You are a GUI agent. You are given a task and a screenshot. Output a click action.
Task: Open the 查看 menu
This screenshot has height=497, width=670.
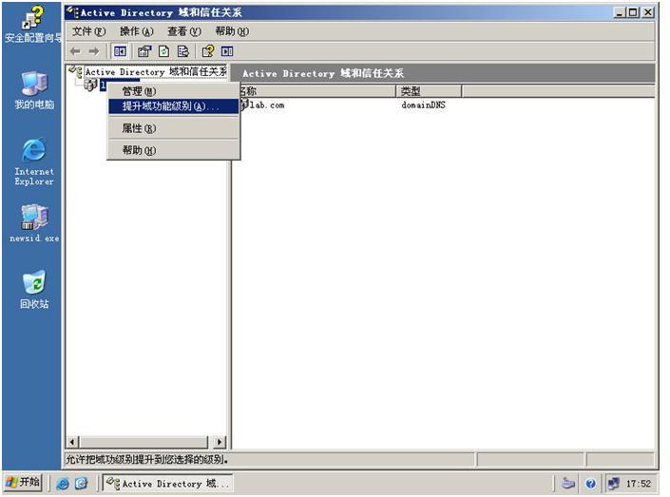183,31
